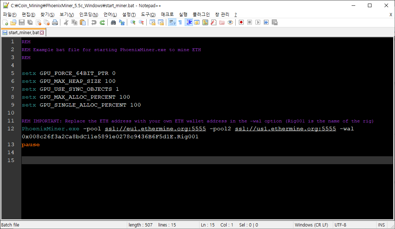The width and height of the screenshot is (395, 229).
Task: Toggle synchronize horizontal scrolling
Action: coord(161,23)
